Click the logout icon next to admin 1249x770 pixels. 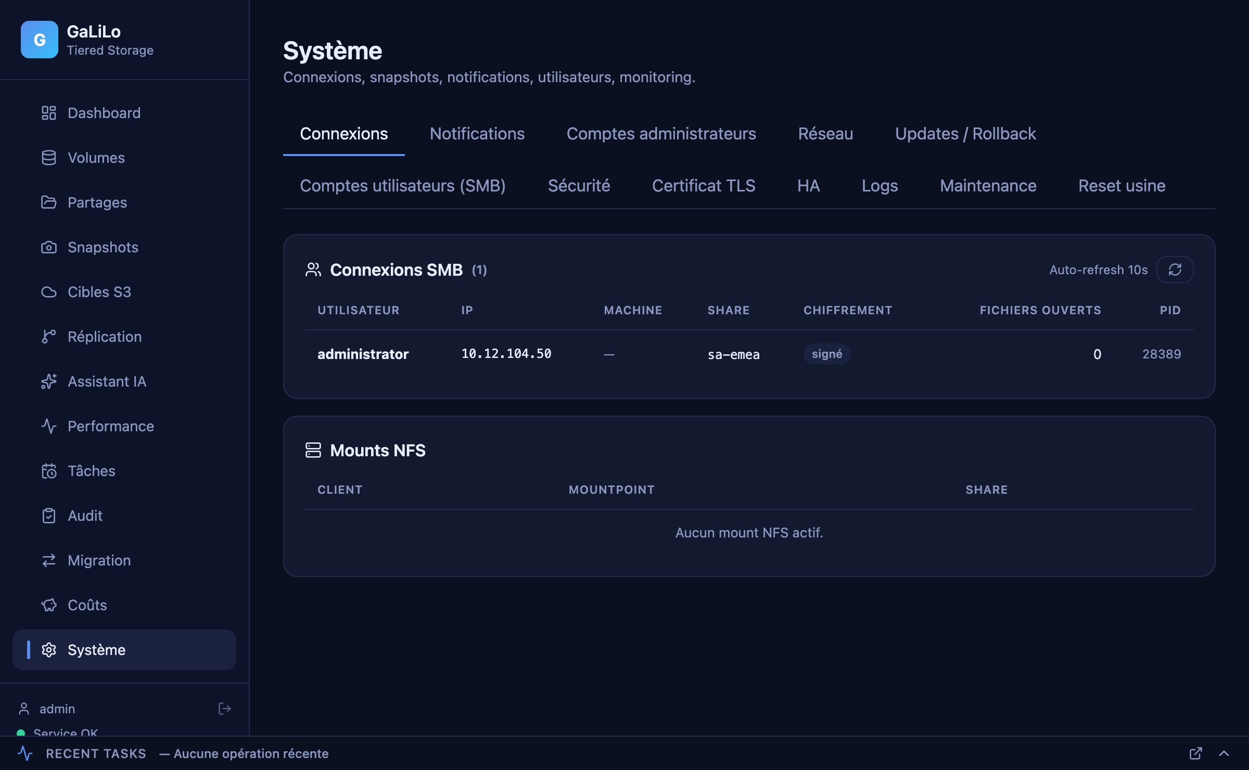click(x=224, y=709)
